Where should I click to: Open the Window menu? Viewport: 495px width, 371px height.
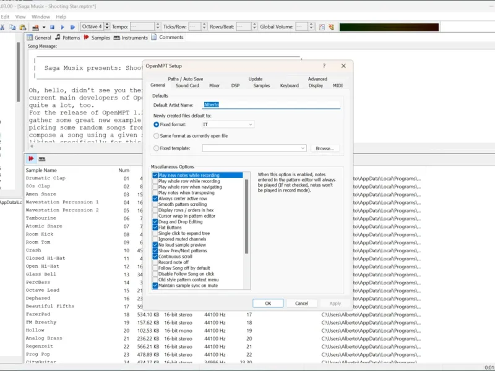pyautogui.click(x=40, y=17)
